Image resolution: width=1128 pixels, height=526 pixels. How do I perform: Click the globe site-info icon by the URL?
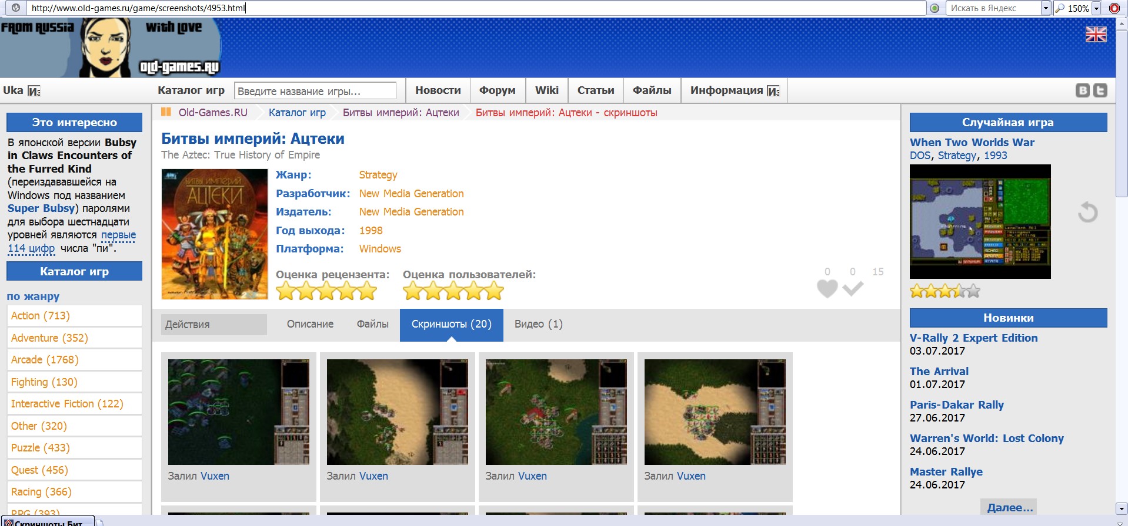(16, 8)
